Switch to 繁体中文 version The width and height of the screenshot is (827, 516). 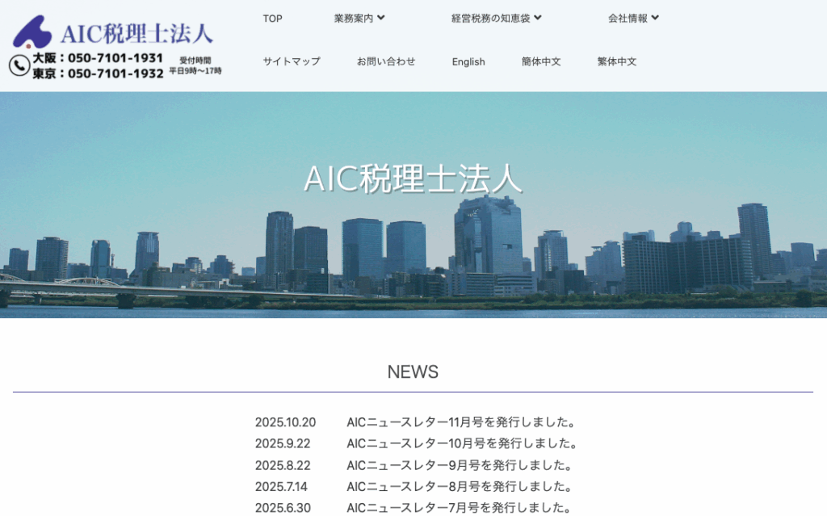[615, 61]
